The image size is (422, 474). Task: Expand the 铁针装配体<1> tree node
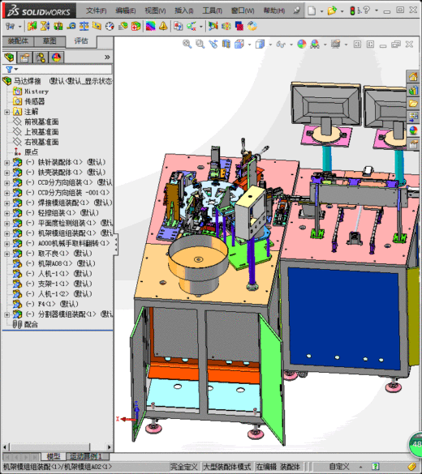6,163
